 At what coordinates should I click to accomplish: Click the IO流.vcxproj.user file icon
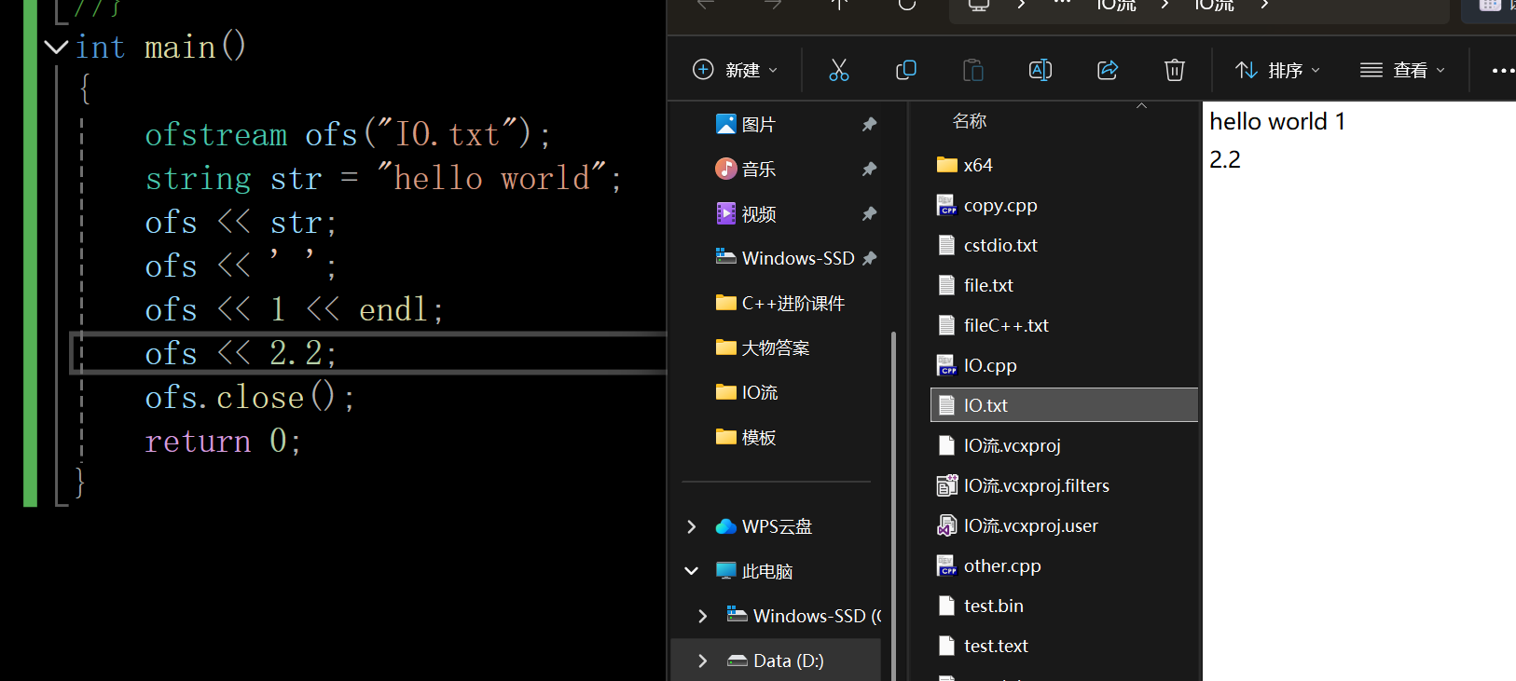(x=946, y=525)
